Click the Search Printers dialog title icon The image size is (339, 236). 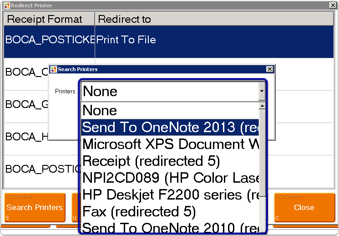click(54, 69)
